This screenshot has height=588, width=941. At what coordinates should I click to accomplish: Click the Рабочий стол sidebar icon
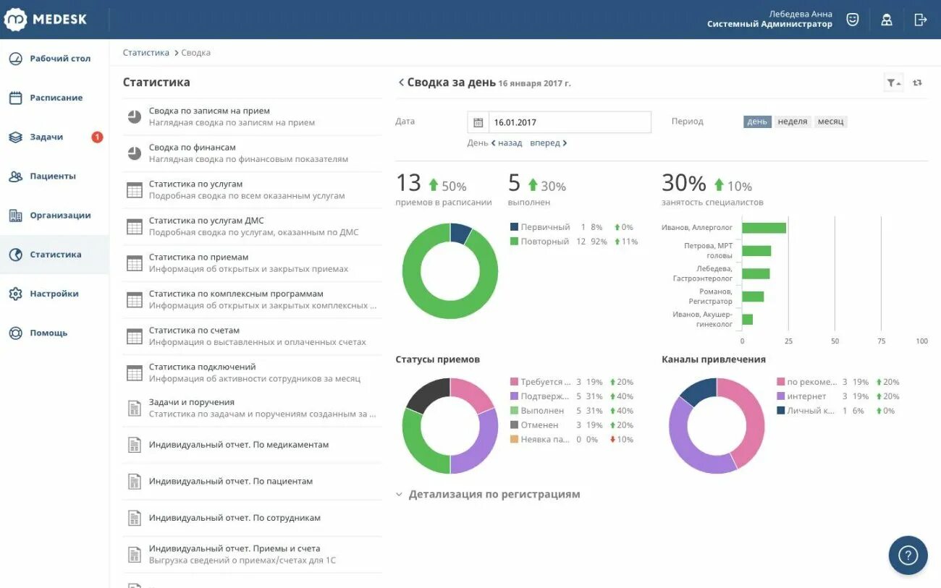(x=15, y=59)
